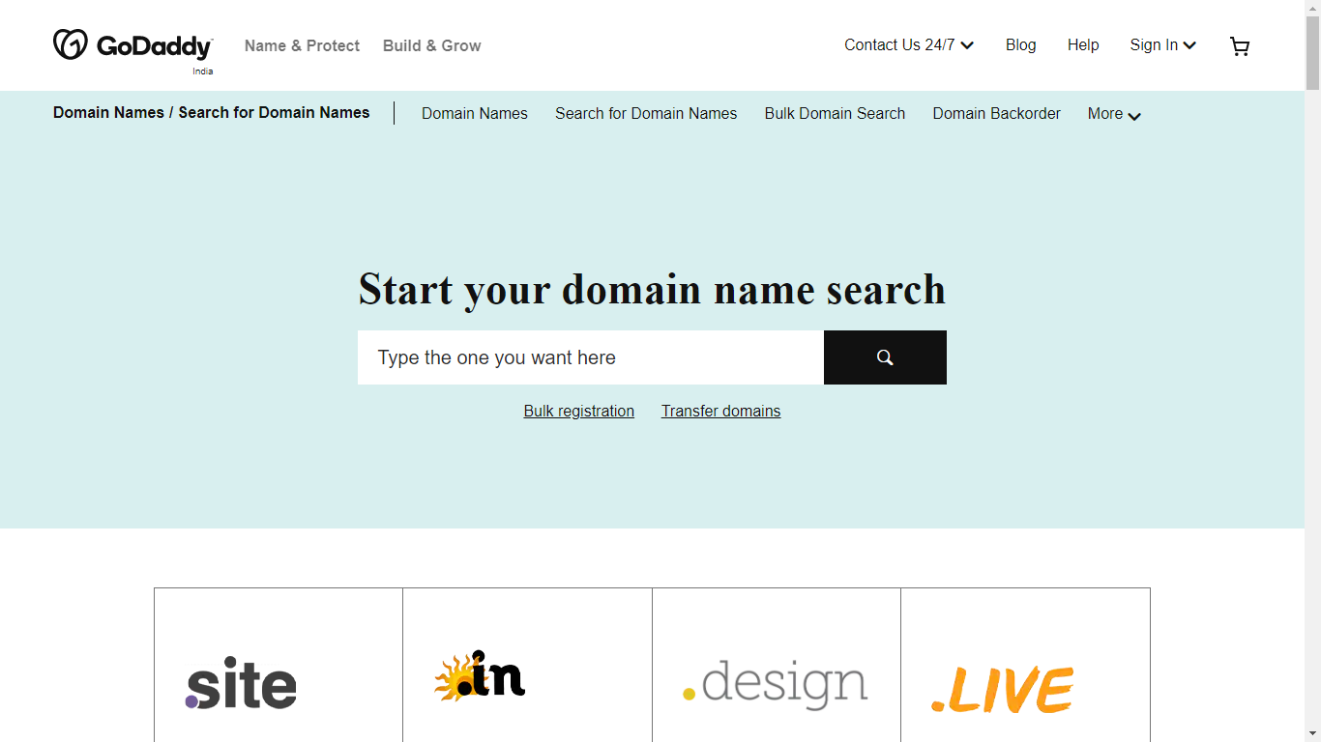Screen dimensions: 1321x742
Task: Expand the More submenu
Action: pyautogui.click(x=1114, y=114)
